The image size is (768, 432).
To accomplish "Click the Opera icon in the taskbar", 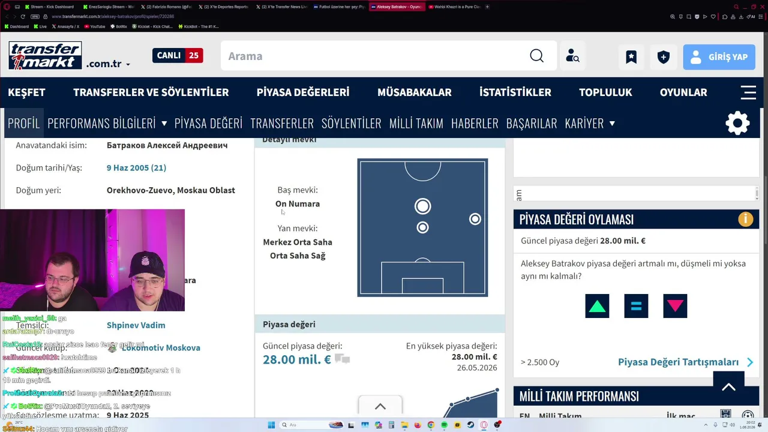I will (484, 425).
